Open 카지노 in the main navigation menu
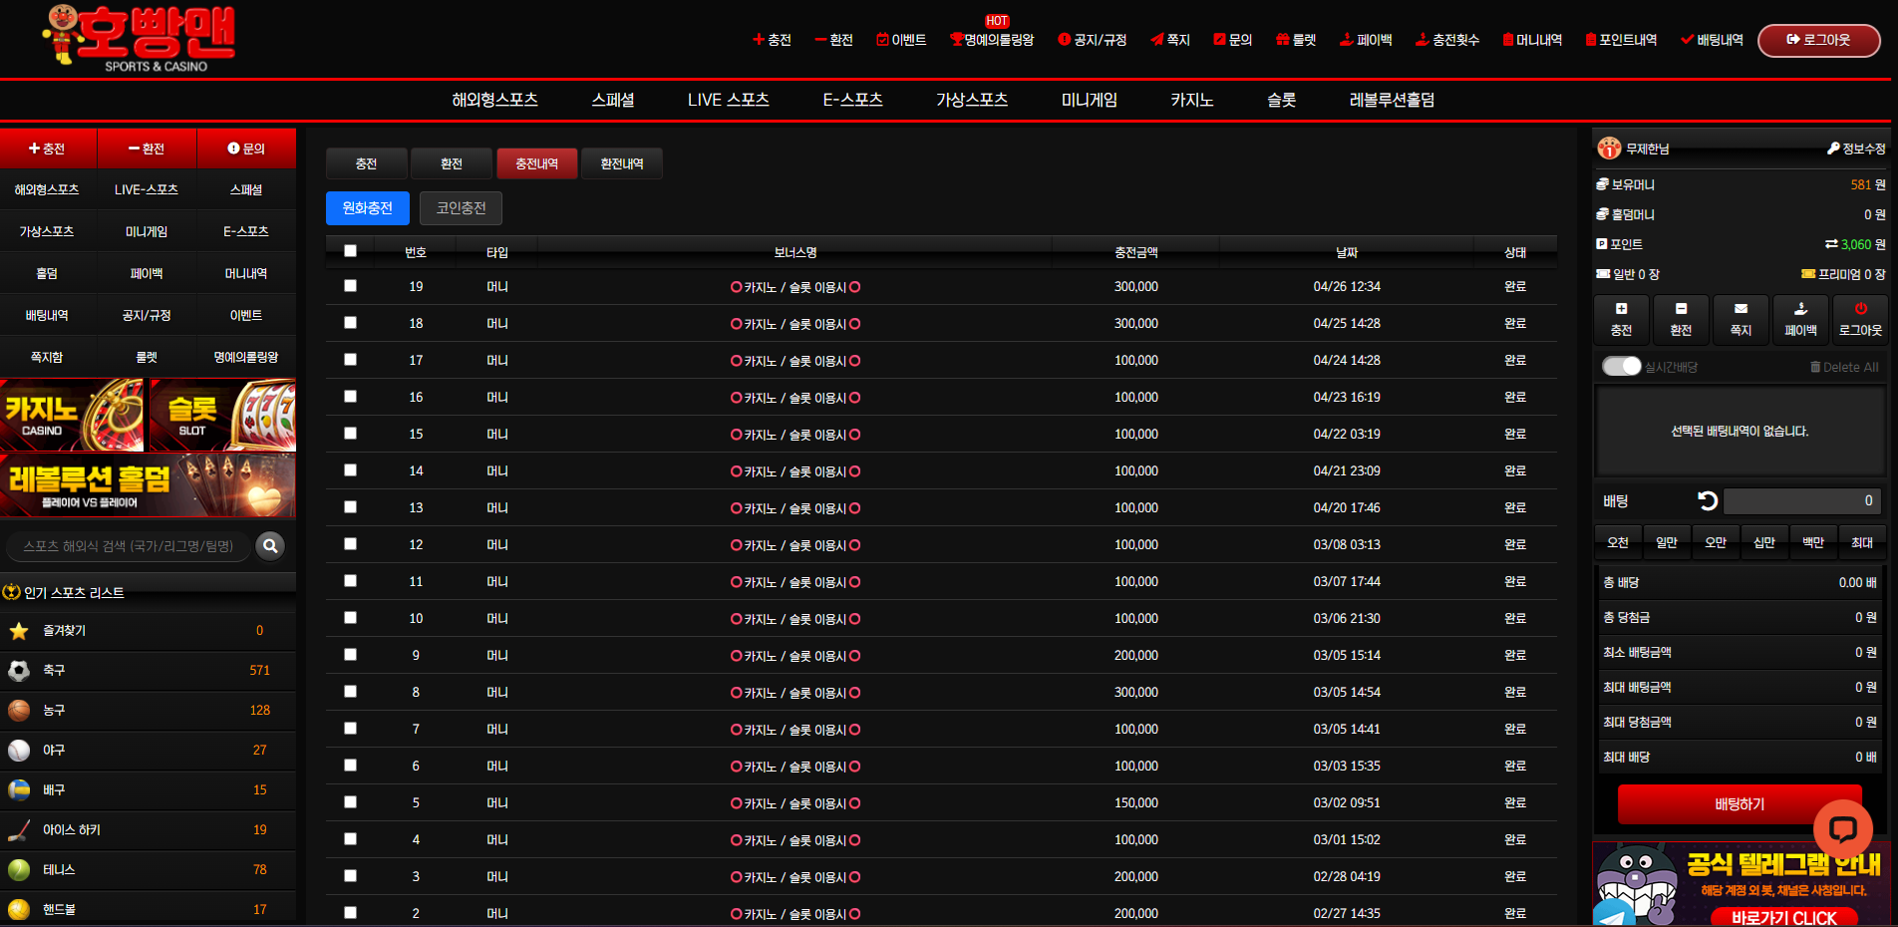 point(1191,100)
